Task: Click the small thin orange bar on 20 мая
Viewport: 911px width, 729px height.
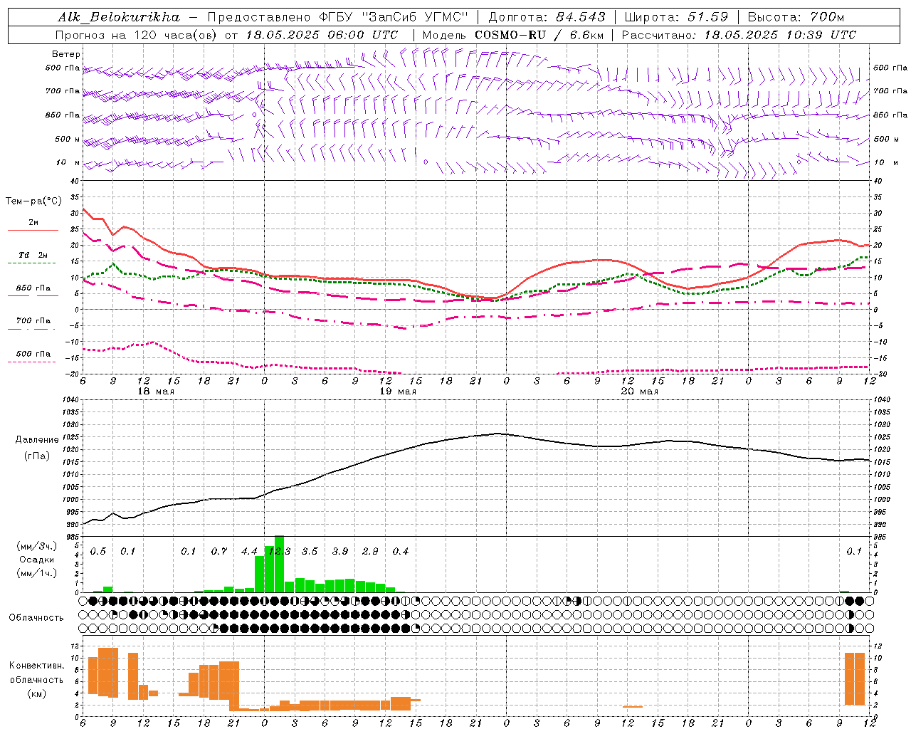Action: tap(633, 707)
